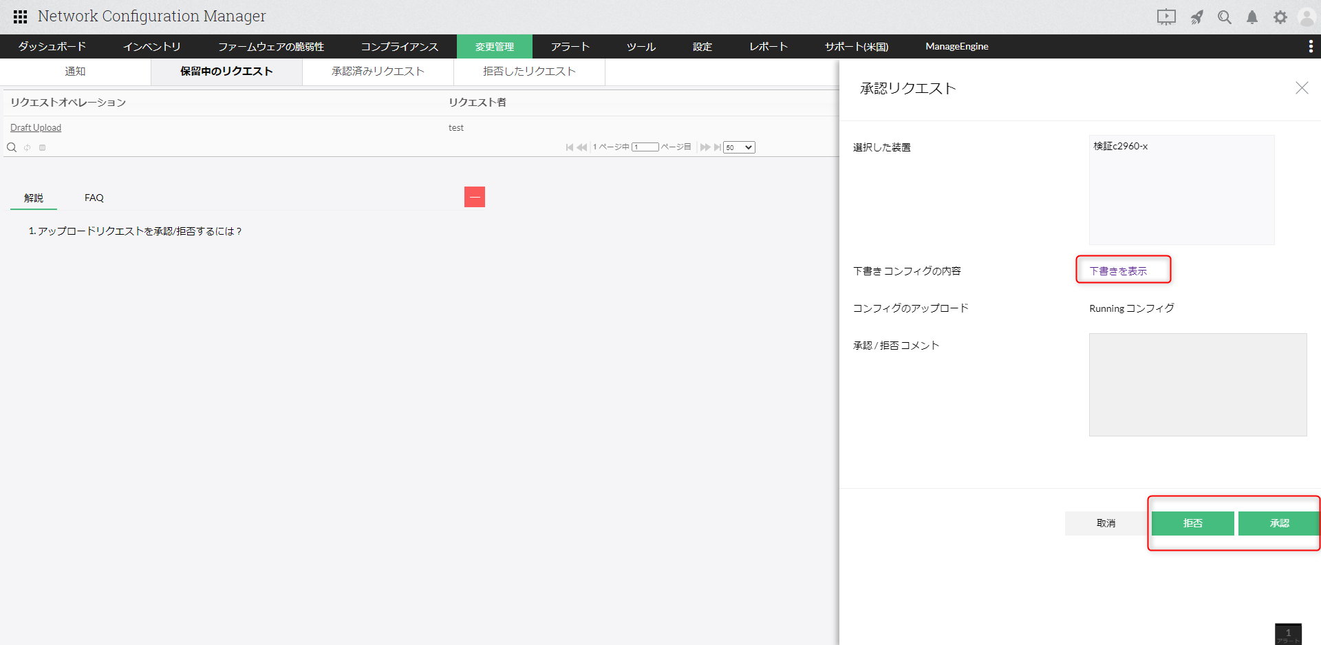Go to first page of results
This screenshot has height=645, width=1321.
point(570,147)
